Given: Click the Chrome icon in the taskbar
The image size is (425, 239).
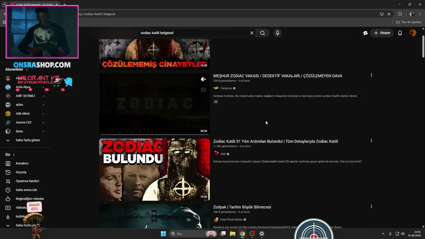Looking at the screenshot, I should pos(242,234).
